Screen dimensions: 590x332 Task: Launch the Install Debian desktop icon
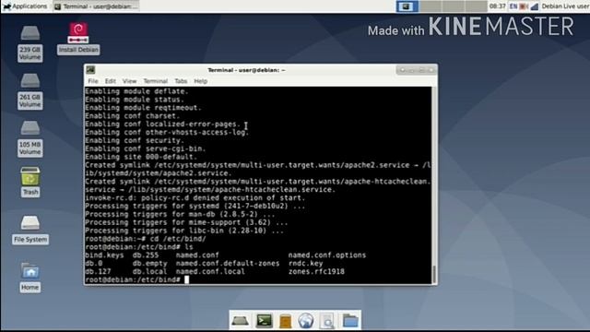pyautogui.click(x=78, y=39)
